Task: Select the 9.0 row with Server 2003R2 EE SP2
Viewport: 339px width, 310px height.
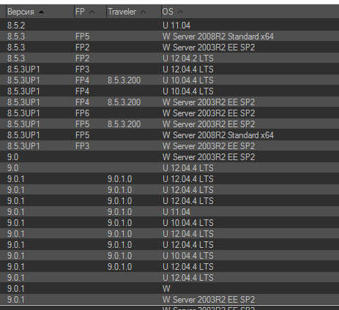Action: click(169, 157)
